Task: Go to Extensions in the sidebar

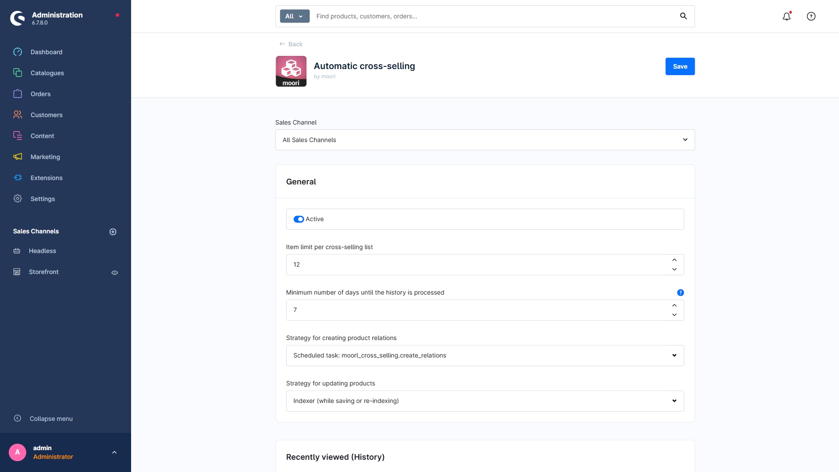Action: click(46, 177)
